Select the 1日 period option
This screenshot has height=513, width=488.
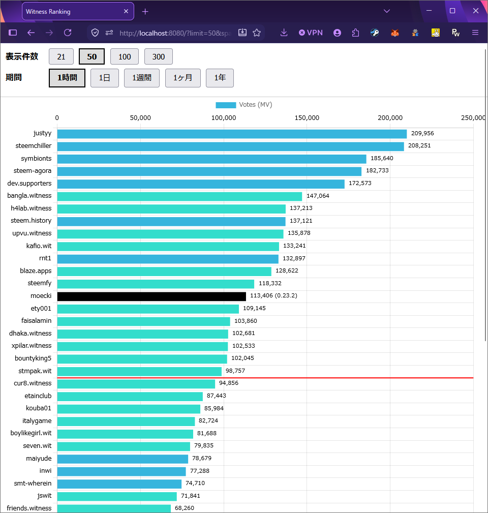104,78
